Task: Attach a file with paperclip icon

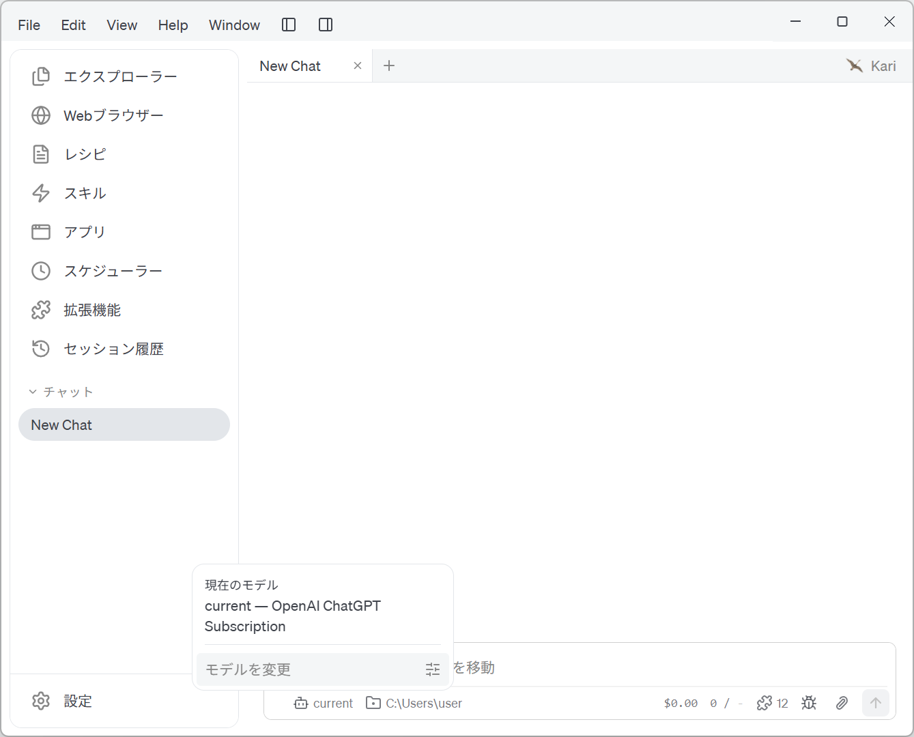Action: tap(842, 703)
